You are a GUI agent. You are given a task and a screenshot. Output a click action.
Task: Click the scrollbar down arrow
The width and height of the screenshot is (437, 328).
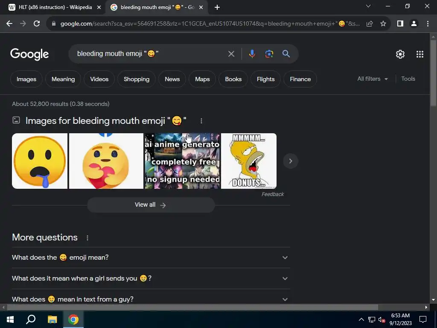433,300
